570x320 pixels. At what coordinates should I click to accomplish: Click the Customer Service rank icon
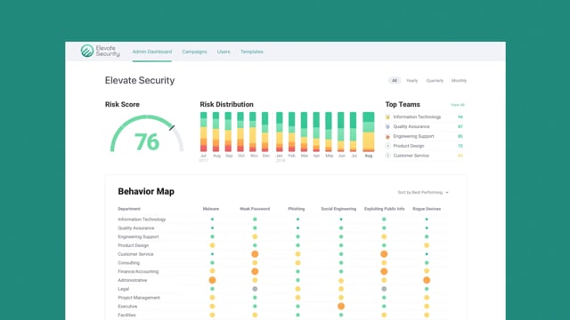[x=387, y=156]
